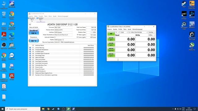The image size is (198, 111).
Task: Launch OBS Studio from desktop
Action: pyautogui.click(x=4, y=46)
